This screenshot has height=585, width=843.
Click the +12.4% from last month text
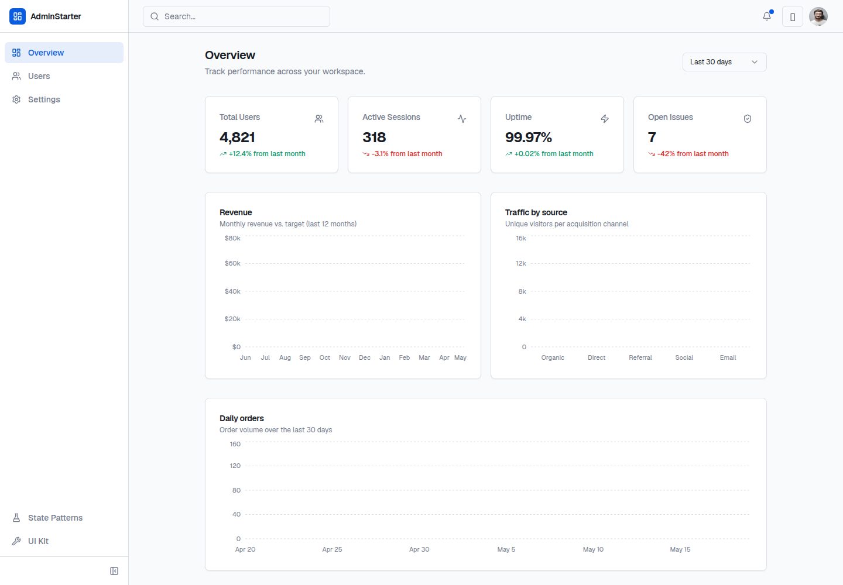[267, 154]
